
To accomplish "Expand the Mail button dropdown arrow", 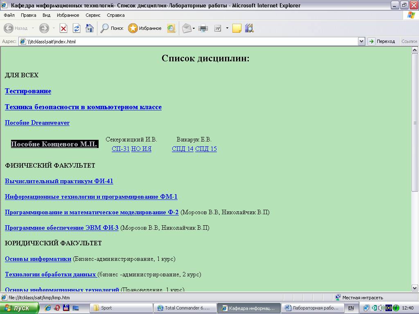I will (x=194, y=29).
